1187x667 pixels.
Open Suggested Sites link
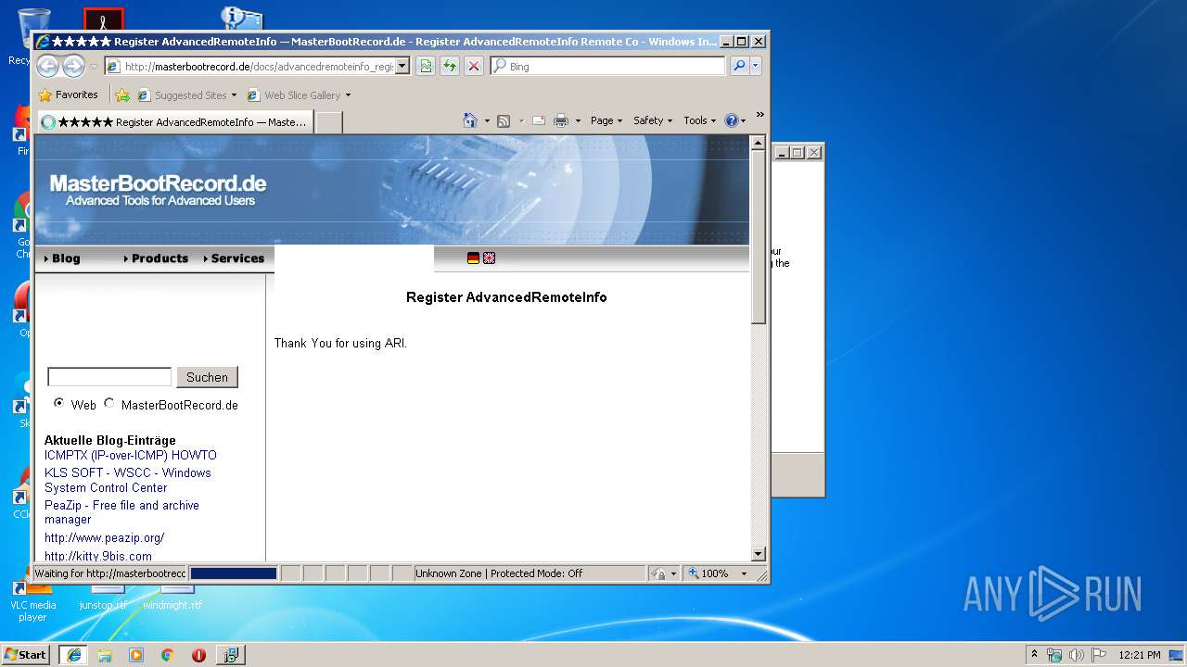187,94
